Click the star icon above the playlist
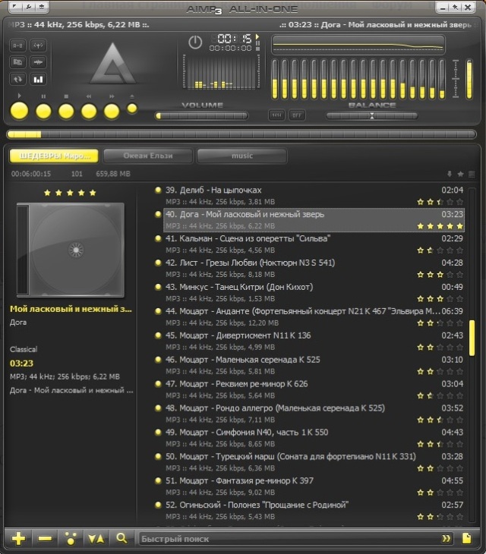Viewport: 486px width, 554px height. [460, 174]
